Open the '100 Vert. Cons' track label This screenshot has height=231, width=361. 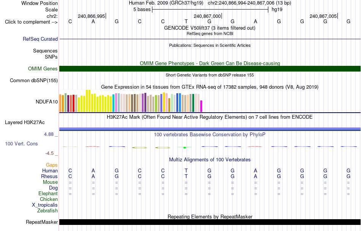pos(21,143)
